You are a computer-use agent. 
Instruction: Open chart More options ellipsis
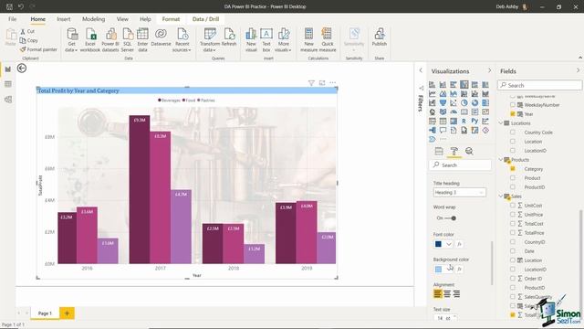tap(332, 83)
